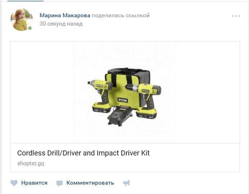Click the 'поделилась ссылкой' text

tap(121, 15)
